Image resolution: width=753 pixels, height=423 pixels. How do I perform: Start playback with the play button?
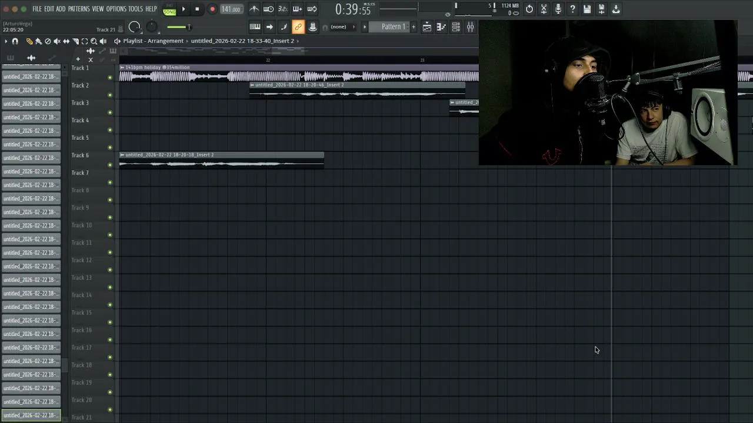click(x=184, y=9)
